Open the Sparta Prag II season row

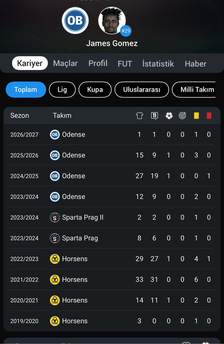[x=112, y=217]
